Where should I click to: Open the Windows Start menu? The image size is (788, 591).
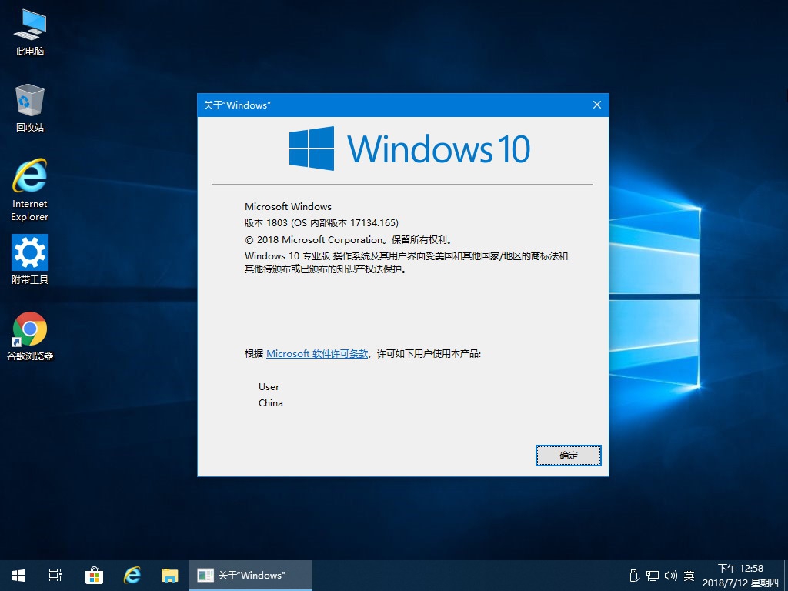(x=18, y=576)
